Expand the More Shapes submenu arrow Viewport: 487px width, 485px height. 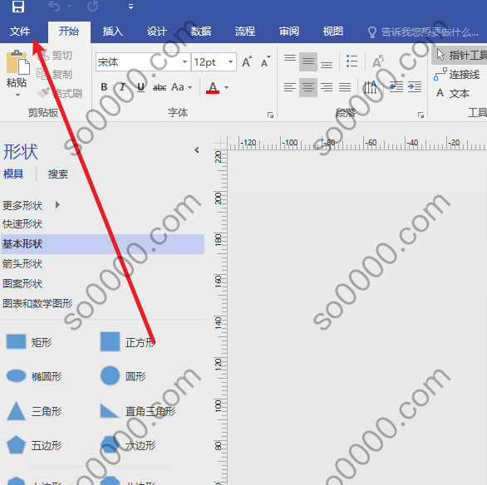tap(57, 205)
